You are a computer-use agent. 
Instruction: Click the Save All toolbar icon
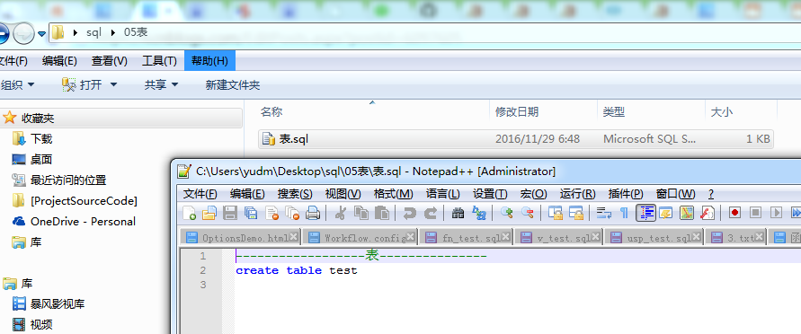click(x=251, y=213)
